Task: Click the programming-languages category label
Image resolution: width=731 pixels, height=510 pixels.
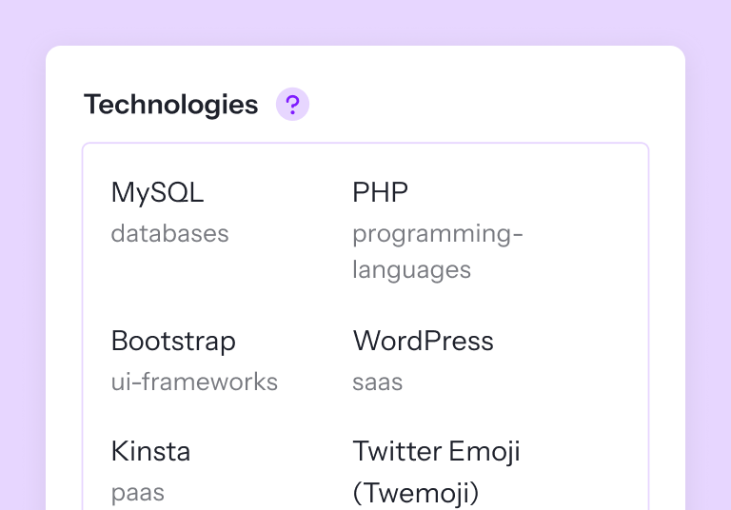Action: (437, 234)
